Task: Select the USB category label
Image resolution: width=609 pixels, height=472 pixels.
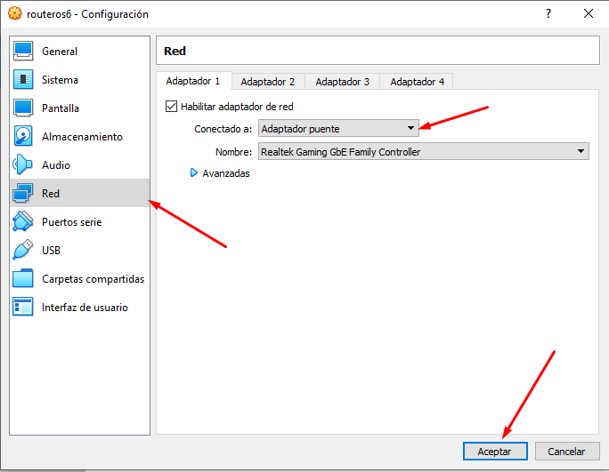Action: pyautogui.click(x=52, y=250)
